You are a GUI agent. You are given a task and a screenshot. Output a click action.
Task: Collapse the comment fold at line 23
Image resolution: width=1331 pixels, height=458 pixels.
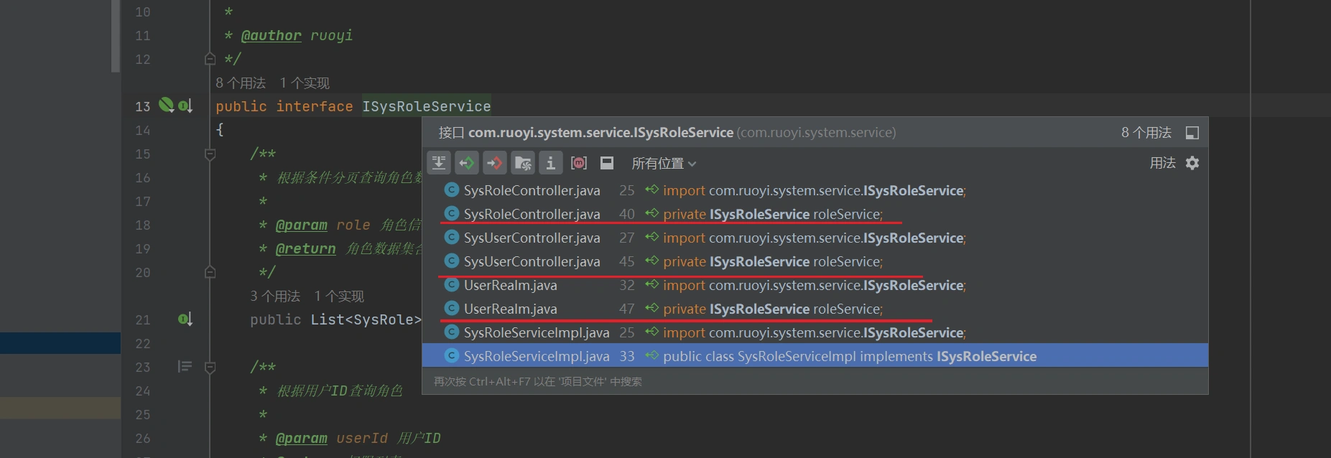(210, 368)
